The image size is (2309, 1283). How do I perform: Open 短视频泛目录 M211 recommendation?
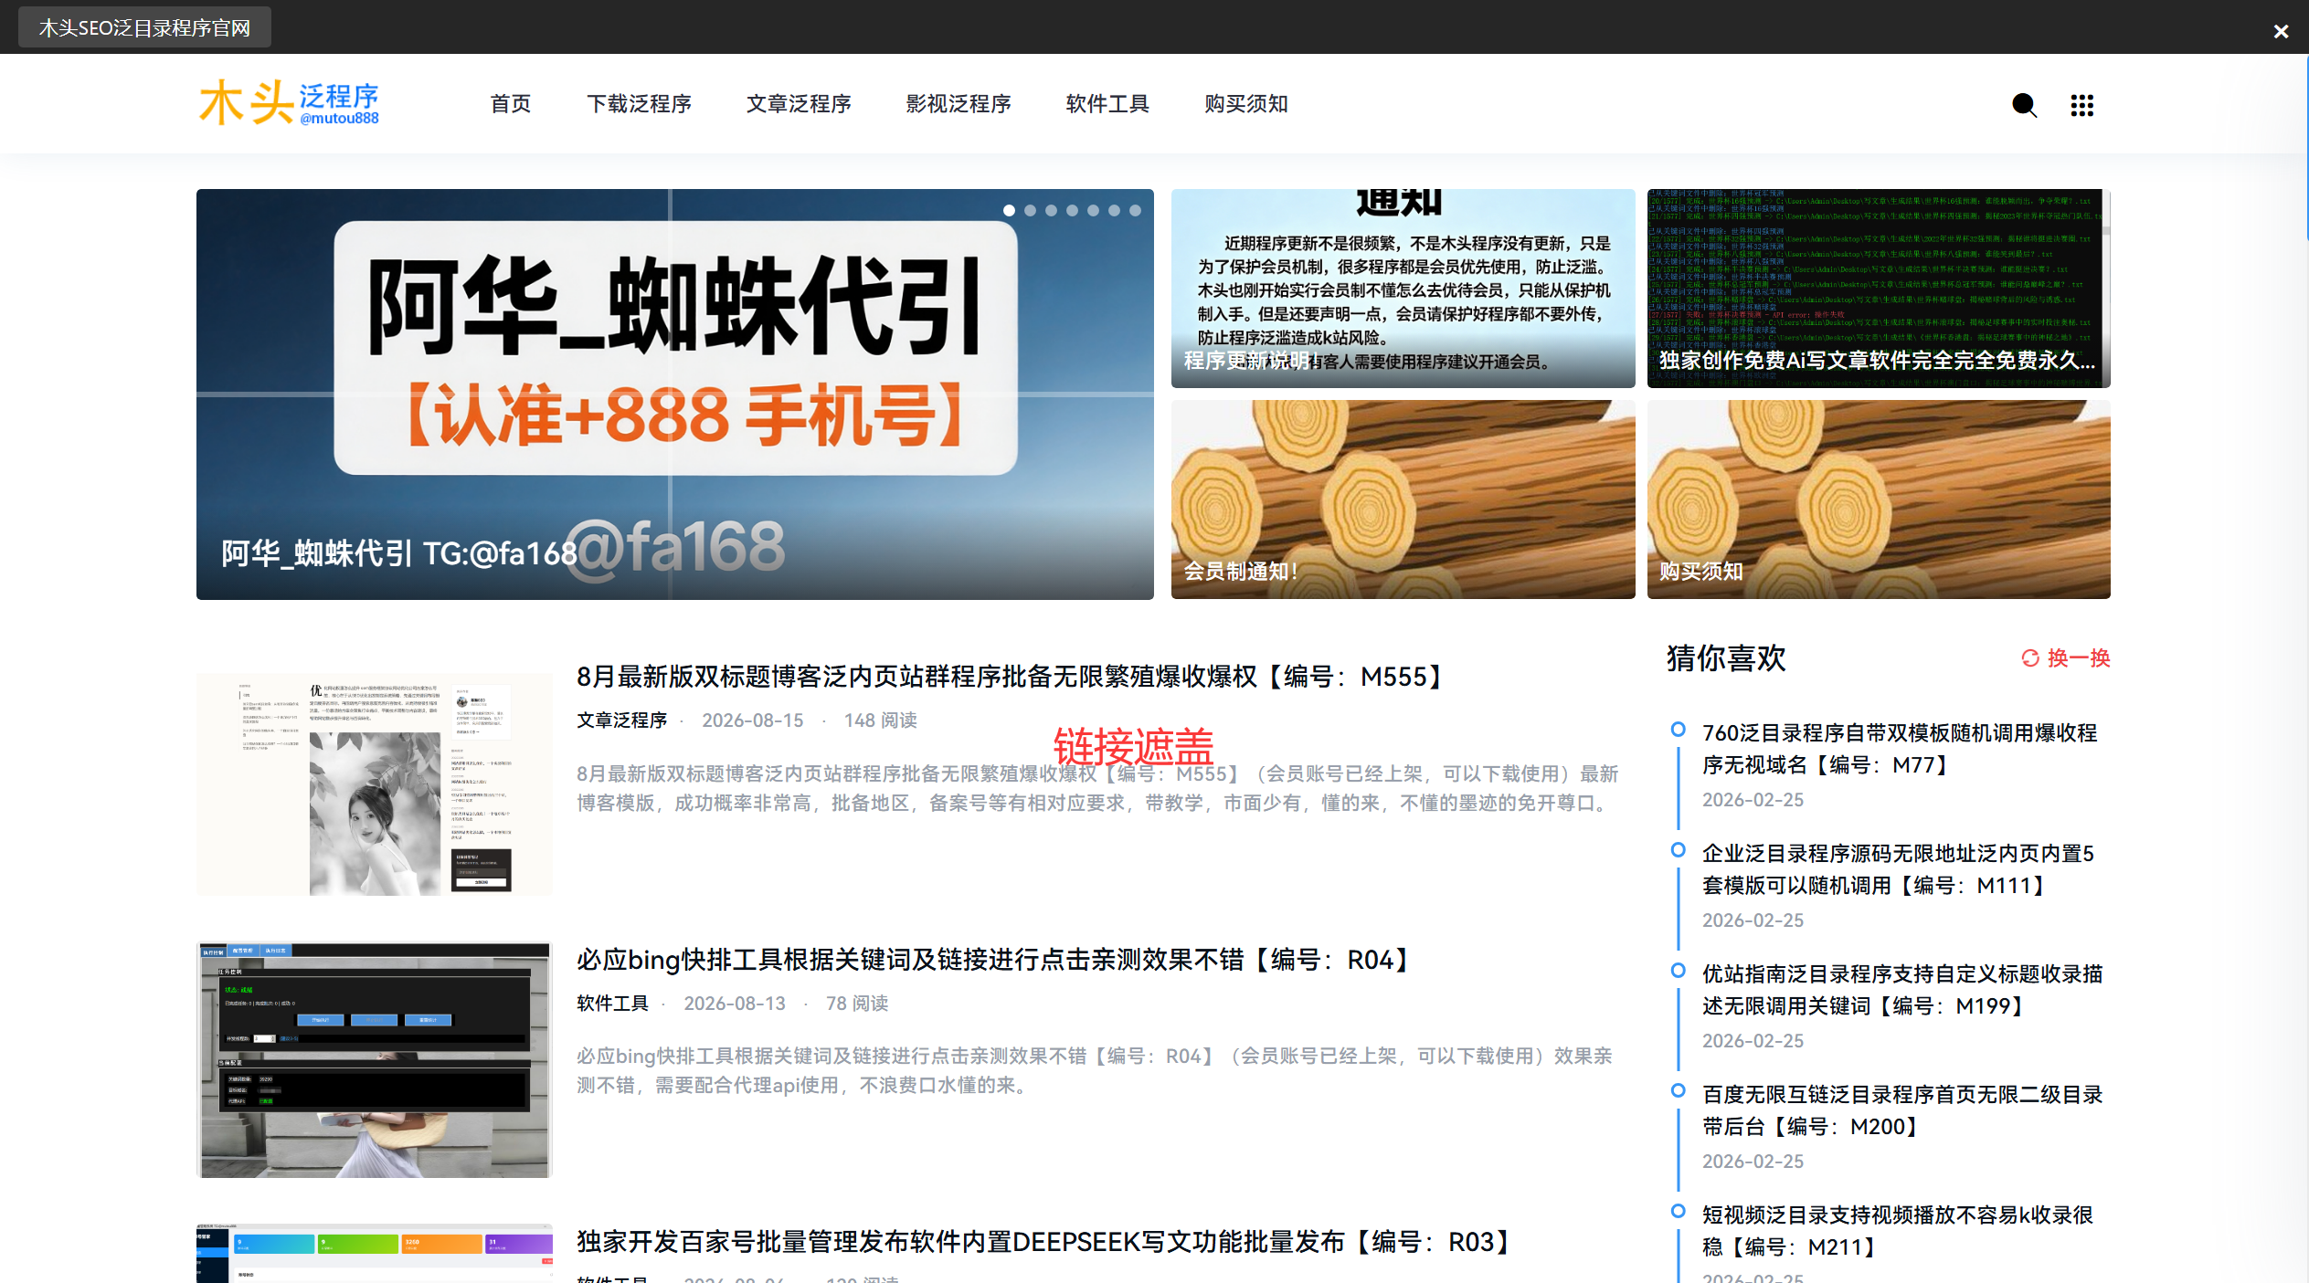point(1898,1231)
